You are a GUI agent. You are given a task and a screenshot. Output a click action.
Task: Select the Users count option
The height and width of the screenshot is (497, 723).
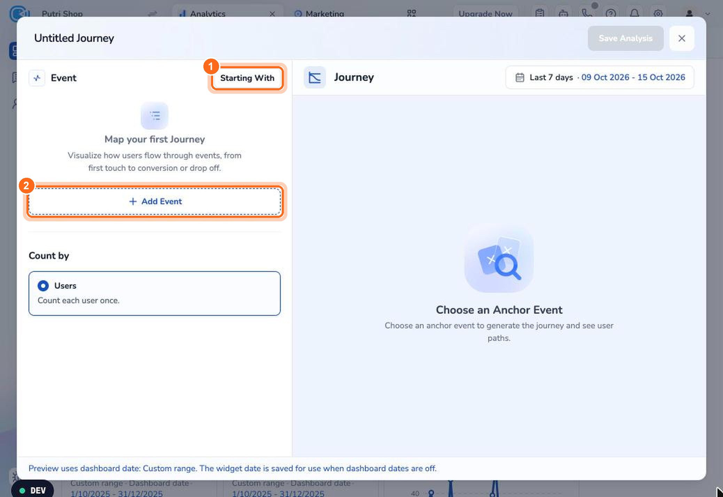coord(155,293)
